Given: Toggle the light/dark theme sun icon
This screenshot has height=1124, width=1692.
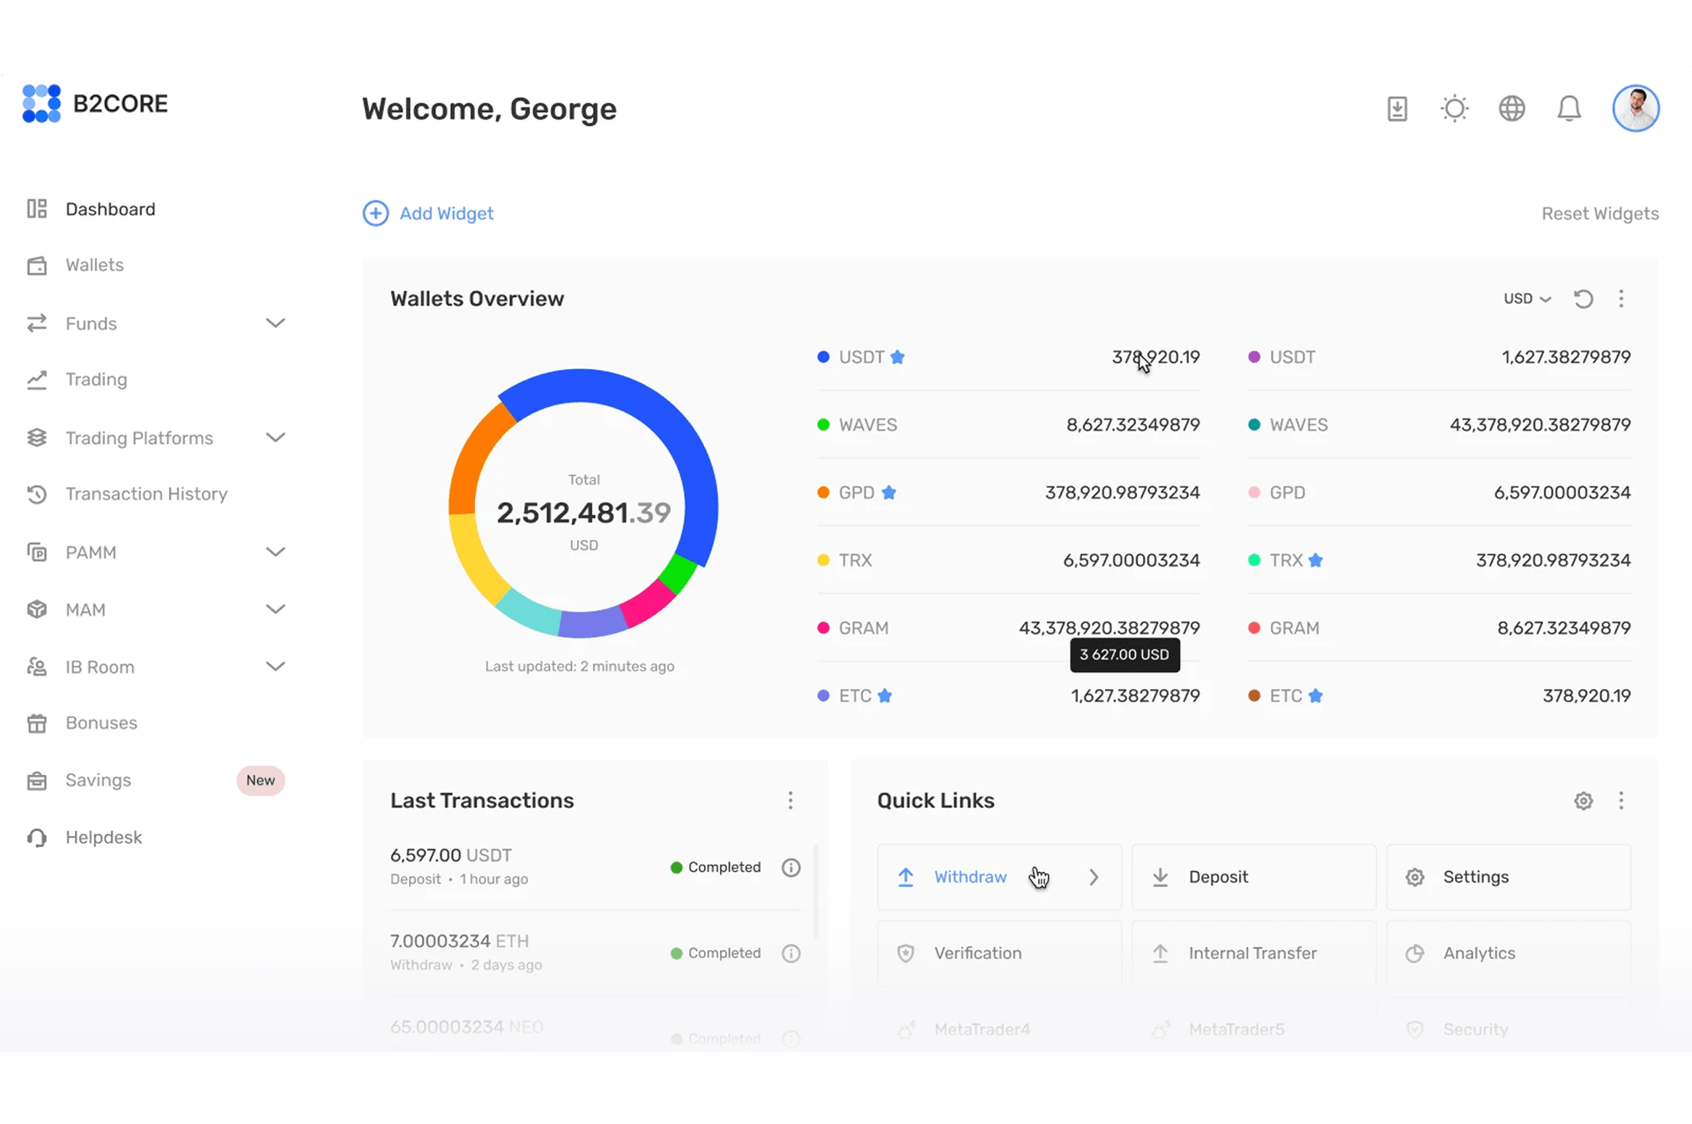Looking at the screenshot, I should 1454,109.
